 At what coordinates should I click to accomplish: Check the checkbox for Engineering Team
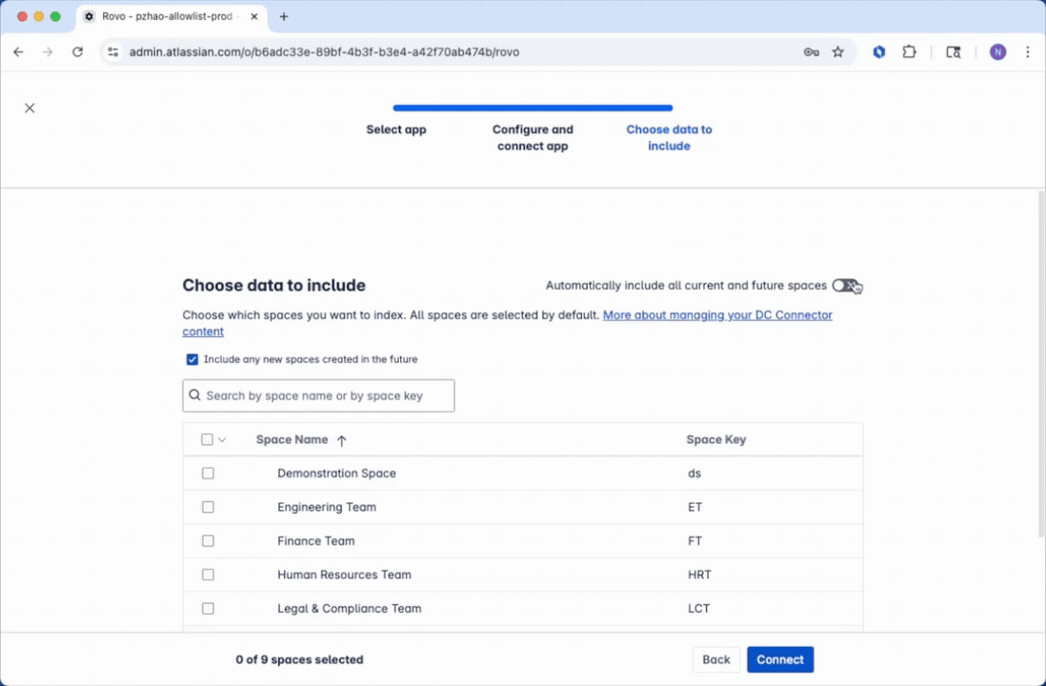208,507
